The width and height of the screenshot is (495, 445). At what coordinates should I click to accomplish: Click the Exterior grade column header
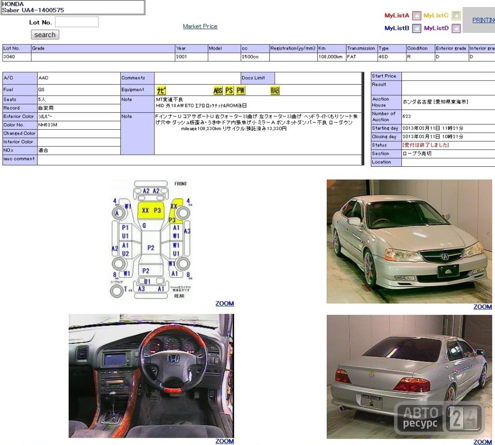(x=451, y=49)
